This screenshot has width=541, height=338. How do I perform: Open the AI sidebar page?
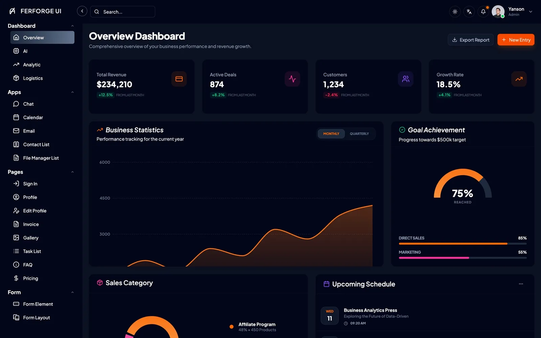coord(42,51)
